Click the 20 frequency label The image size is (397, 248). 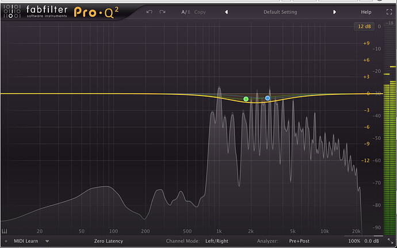pos(40,231)
